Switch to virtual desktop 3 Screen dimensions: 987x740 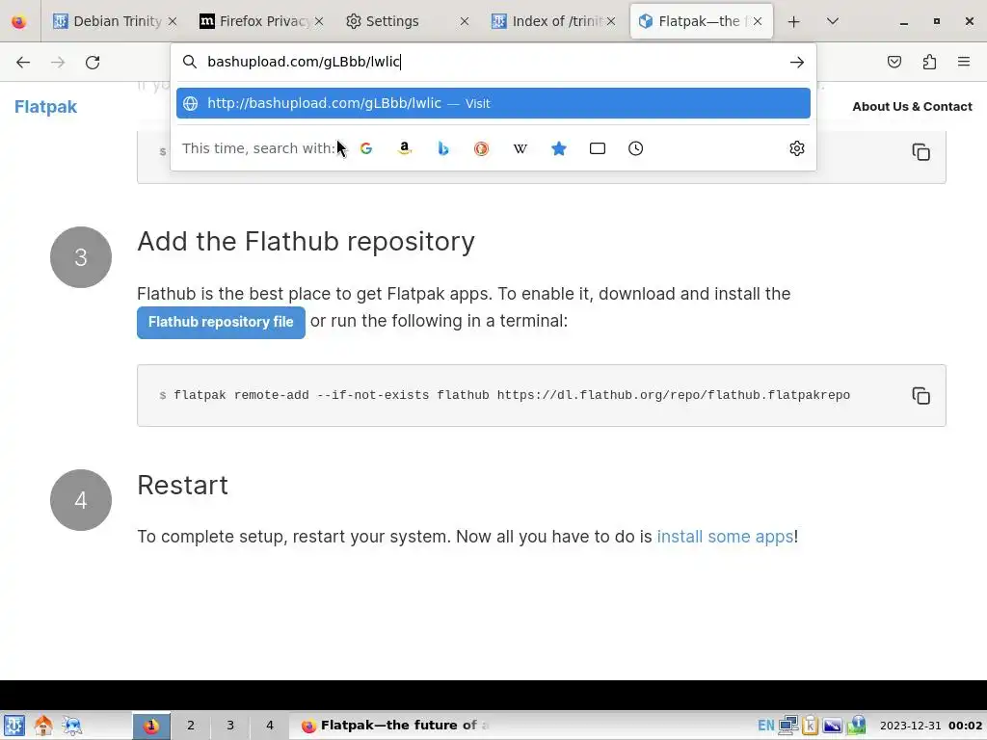[229, 726]
